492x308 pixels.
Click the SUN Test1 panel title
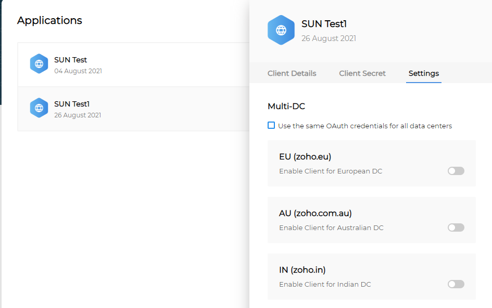[x=324, y=24]
